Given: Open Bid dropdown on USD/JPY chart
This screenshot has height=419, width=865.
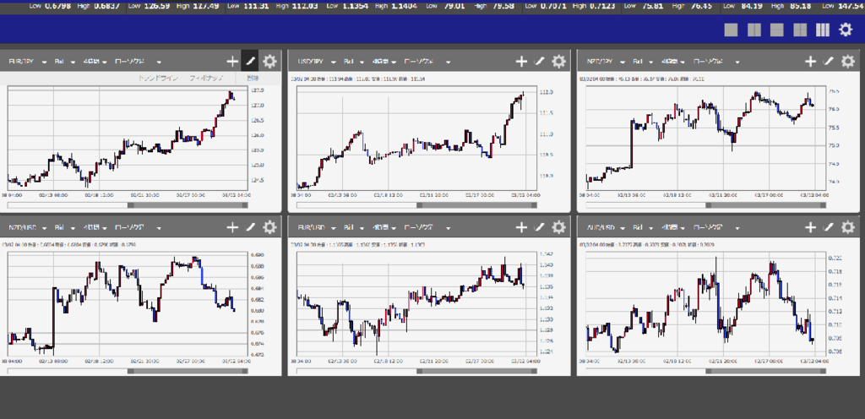Looking at the screenshot, I should point(354,62).
